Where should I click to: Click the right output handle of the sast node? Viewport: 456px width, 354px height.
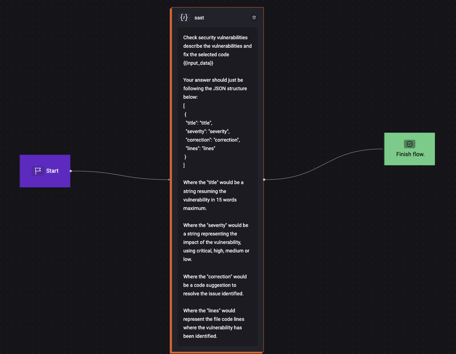(264, 179)
